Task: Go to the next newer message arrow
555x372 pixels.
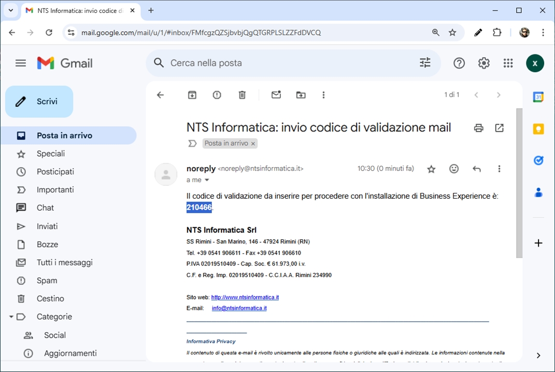Action: click(x=476, y=95)
